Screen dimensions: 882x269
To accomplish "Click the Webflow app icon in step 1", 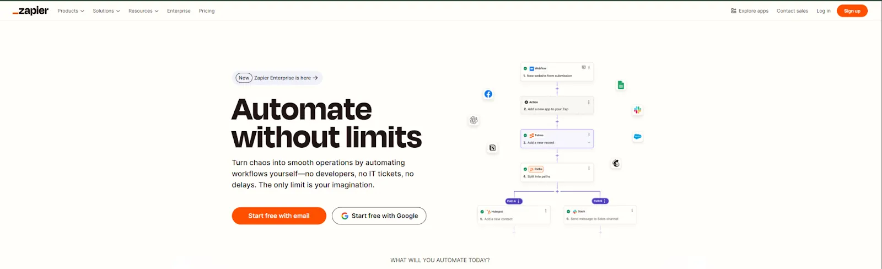I will click(x=531, y=68).
